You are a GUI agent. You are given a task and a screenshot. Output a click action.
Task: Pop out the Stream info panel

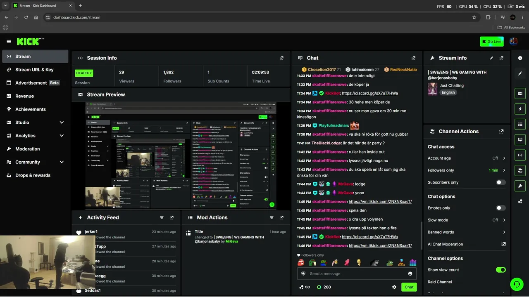click(x=501, y=58)
